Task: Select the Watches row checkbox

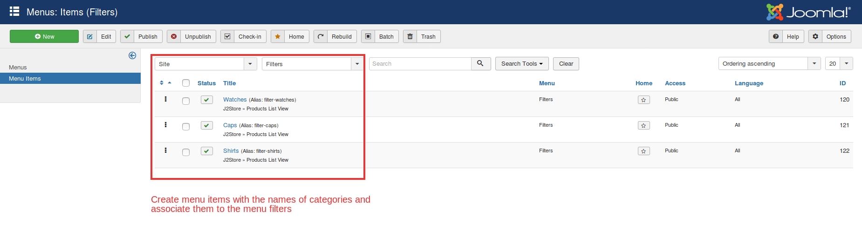Action: point(186,101)
